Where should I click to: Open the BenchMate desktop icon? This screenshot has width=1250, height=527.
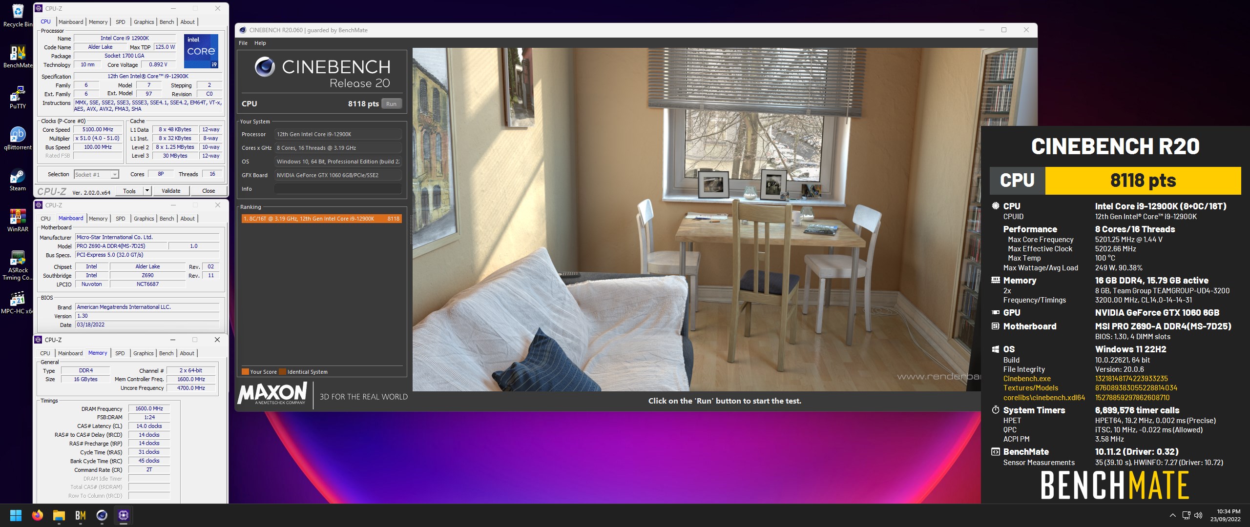point(18,57)
